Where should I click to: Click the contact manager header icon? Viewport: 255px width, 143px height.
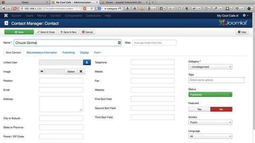[x=6, y=23]
